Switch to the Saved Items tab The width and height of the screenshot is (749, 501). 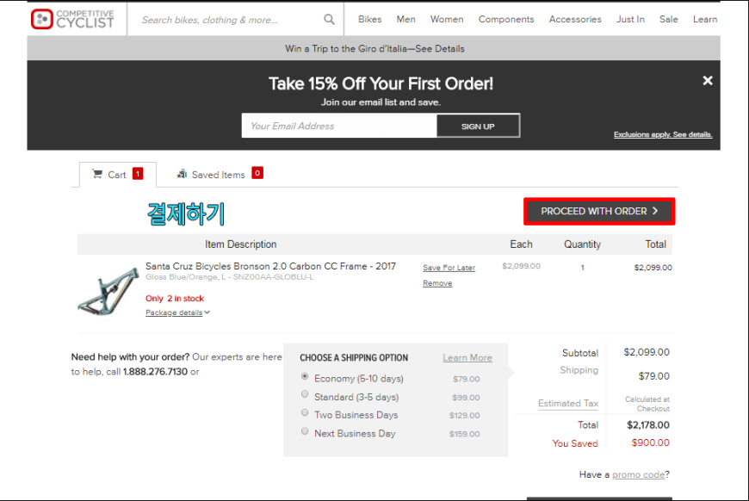(x=220, y=175)
